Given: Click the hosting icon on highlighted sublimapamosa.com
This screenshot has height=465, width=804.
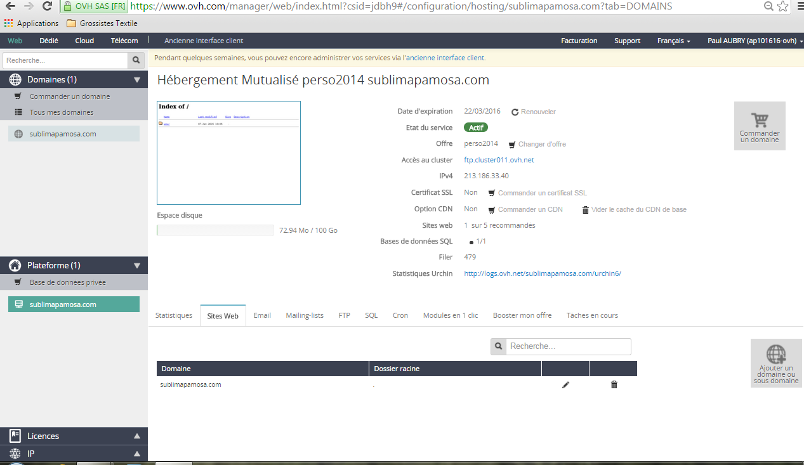Looking at the screenshot, I should pos(19,305).
